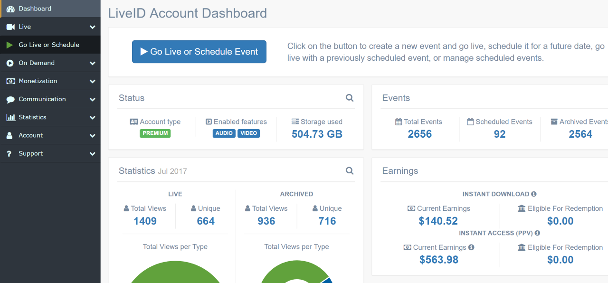Screen dimensions: 608x283
Task: Click the info icon beside Instant Download
Action: click(534, 194)
